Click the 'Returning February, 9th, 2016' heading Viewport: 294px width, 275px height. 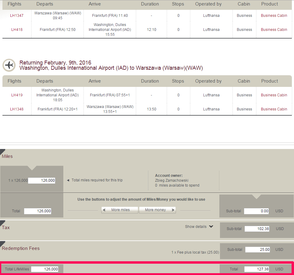click(55, 63)
